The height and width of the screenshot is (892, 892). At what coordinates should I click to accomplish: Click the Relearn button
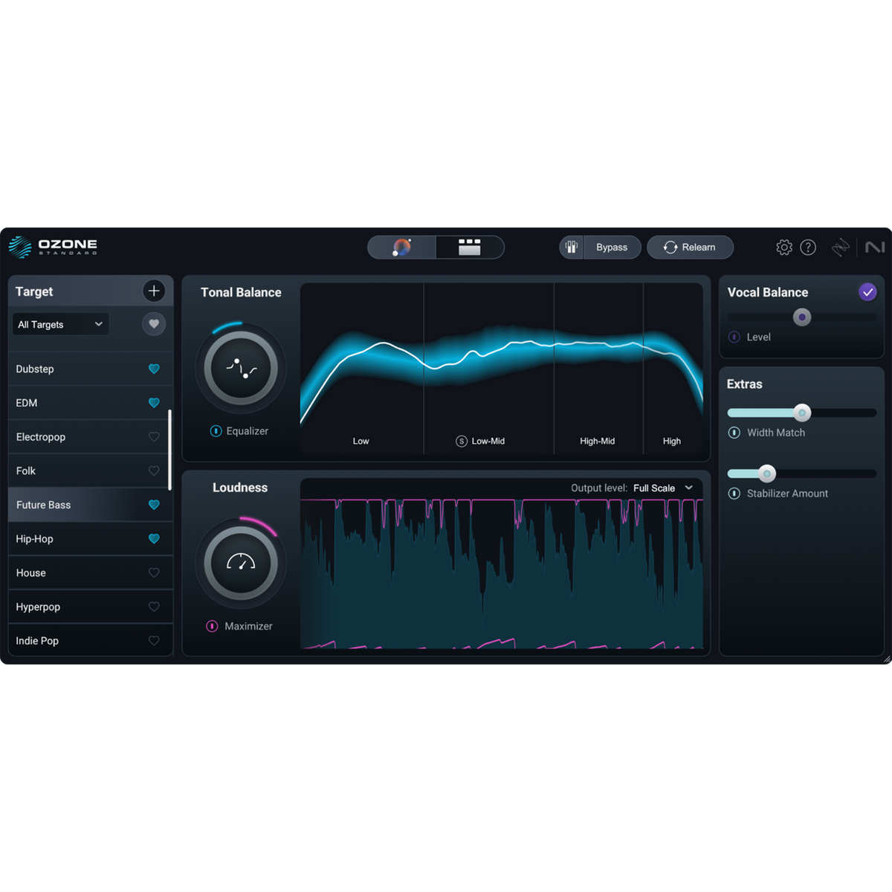(x=690, y=248)
